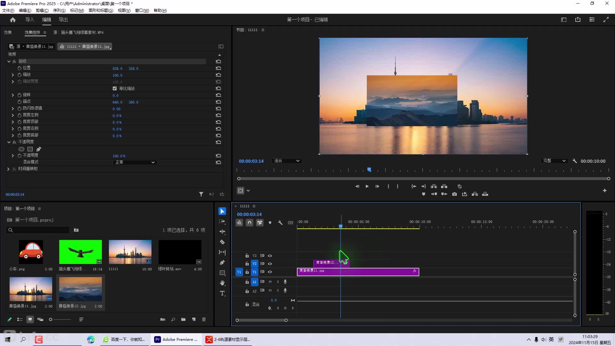Create 4-point polygon mask in Opacity

[30, 149]
